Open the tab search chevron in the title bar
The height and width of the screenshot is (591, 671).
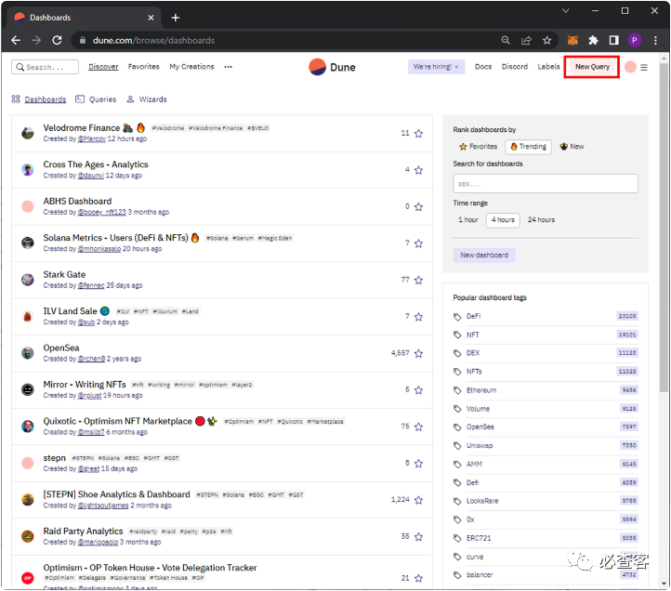565,11
